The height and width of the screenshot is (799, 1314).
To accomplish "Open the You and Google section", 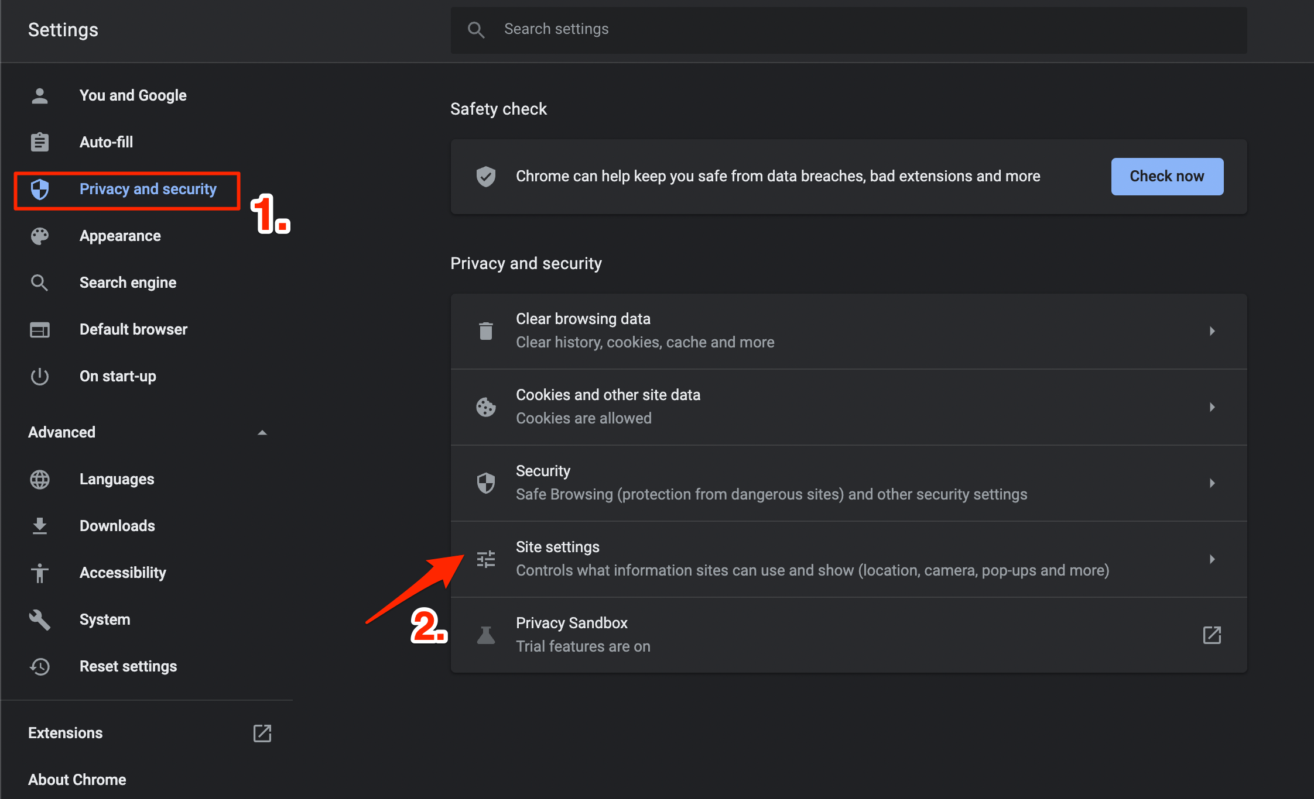I will pos(133,95).
